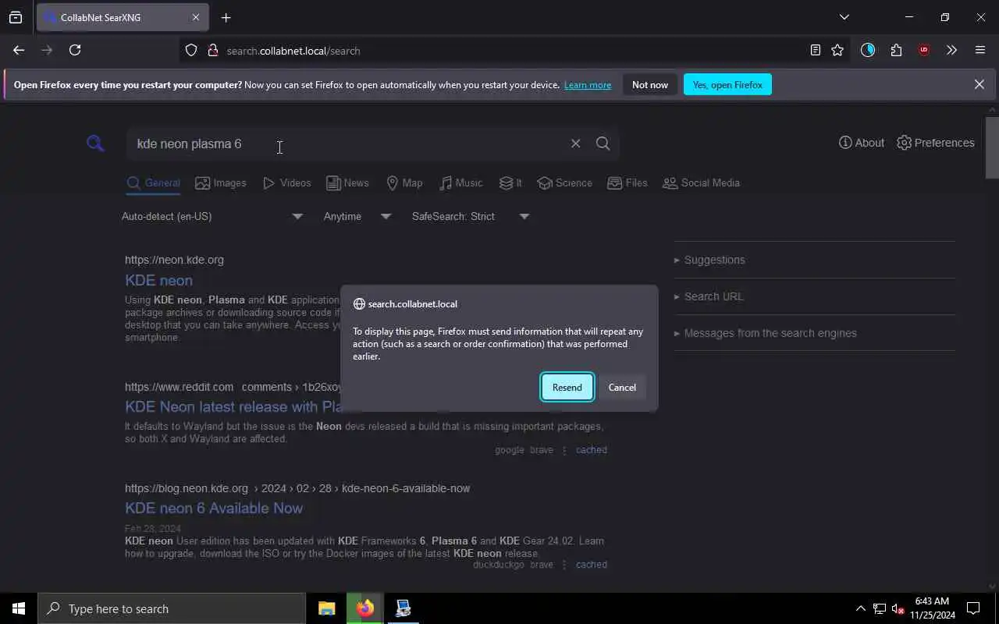List all tabs with the chevron
The image size is (999, 624).
(x=844, y=17)
